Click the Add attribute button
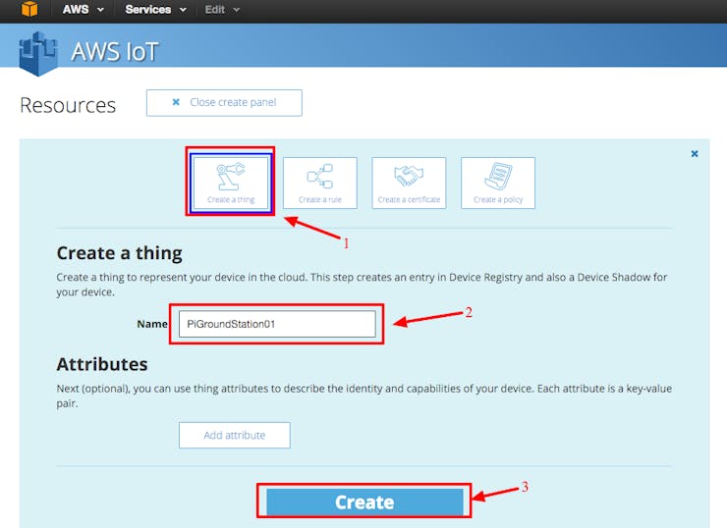The image size is (727, 528). click(235, 435)
